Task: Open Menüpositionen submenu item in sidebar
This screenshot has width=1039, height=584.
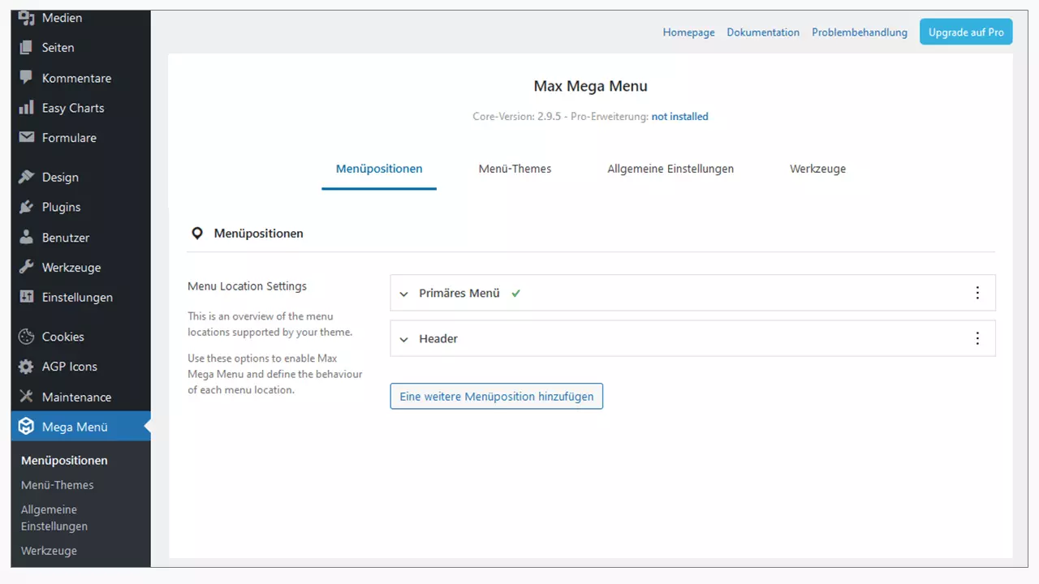Action: click(64, 460)
